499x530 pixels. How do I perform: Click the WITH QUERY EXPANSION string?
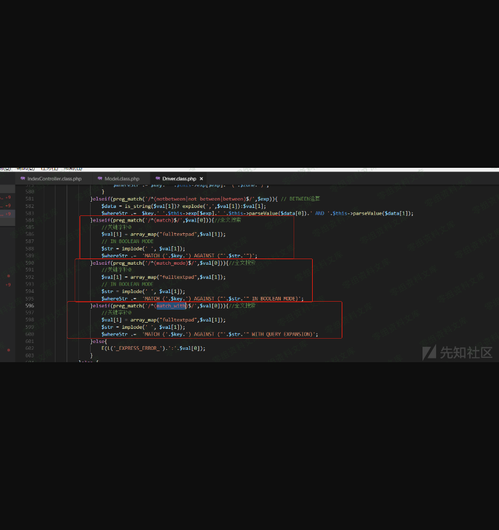tap(281, 334)
